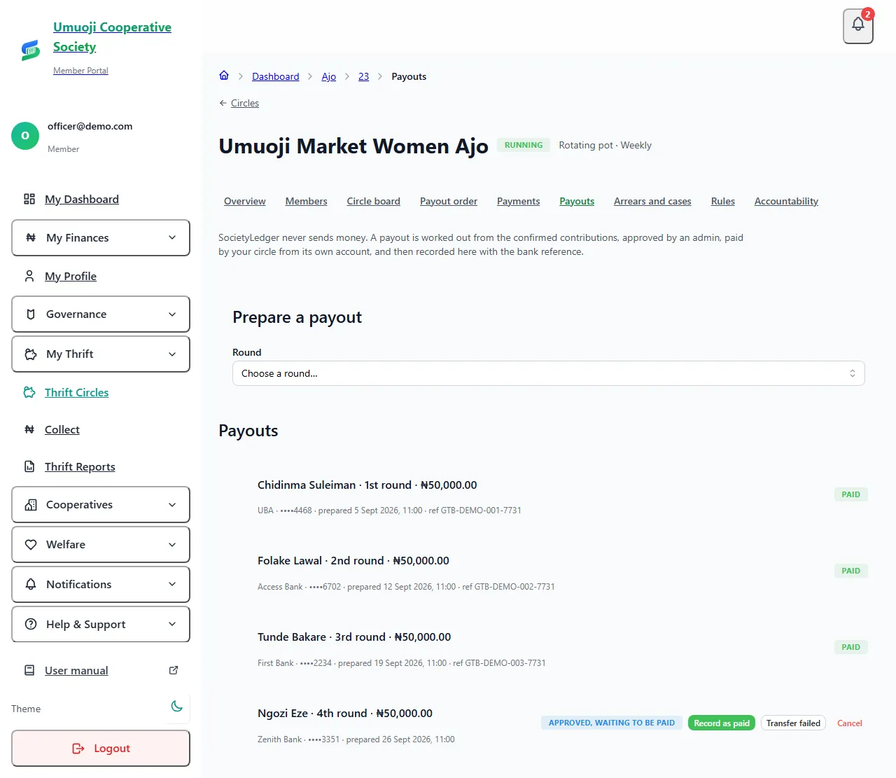Click the home icon in breadcrumb
The height and width of the screenshot is (778, 896).
224,76
